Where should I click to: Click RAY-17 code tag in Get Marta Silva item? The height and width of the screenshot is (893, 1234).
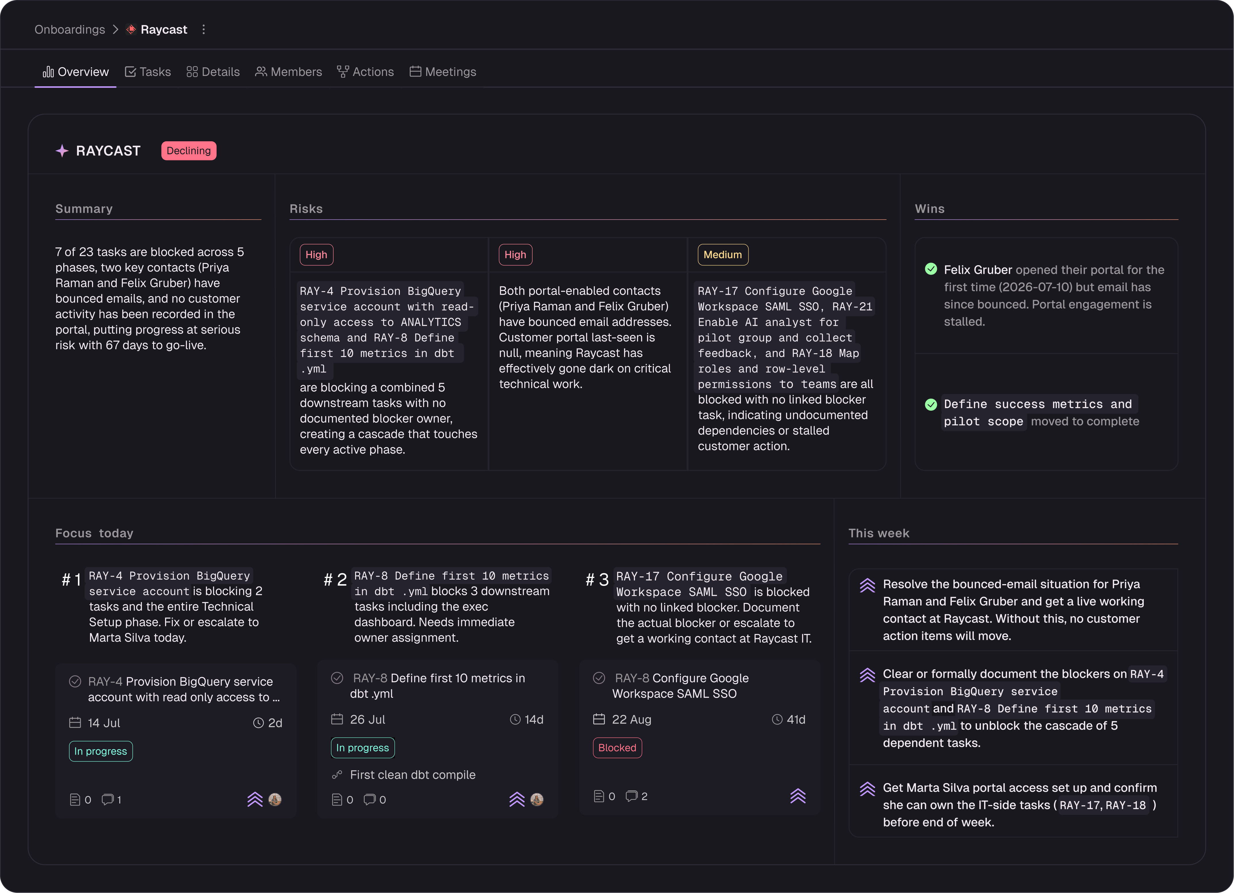click(x=1080, y=805)
